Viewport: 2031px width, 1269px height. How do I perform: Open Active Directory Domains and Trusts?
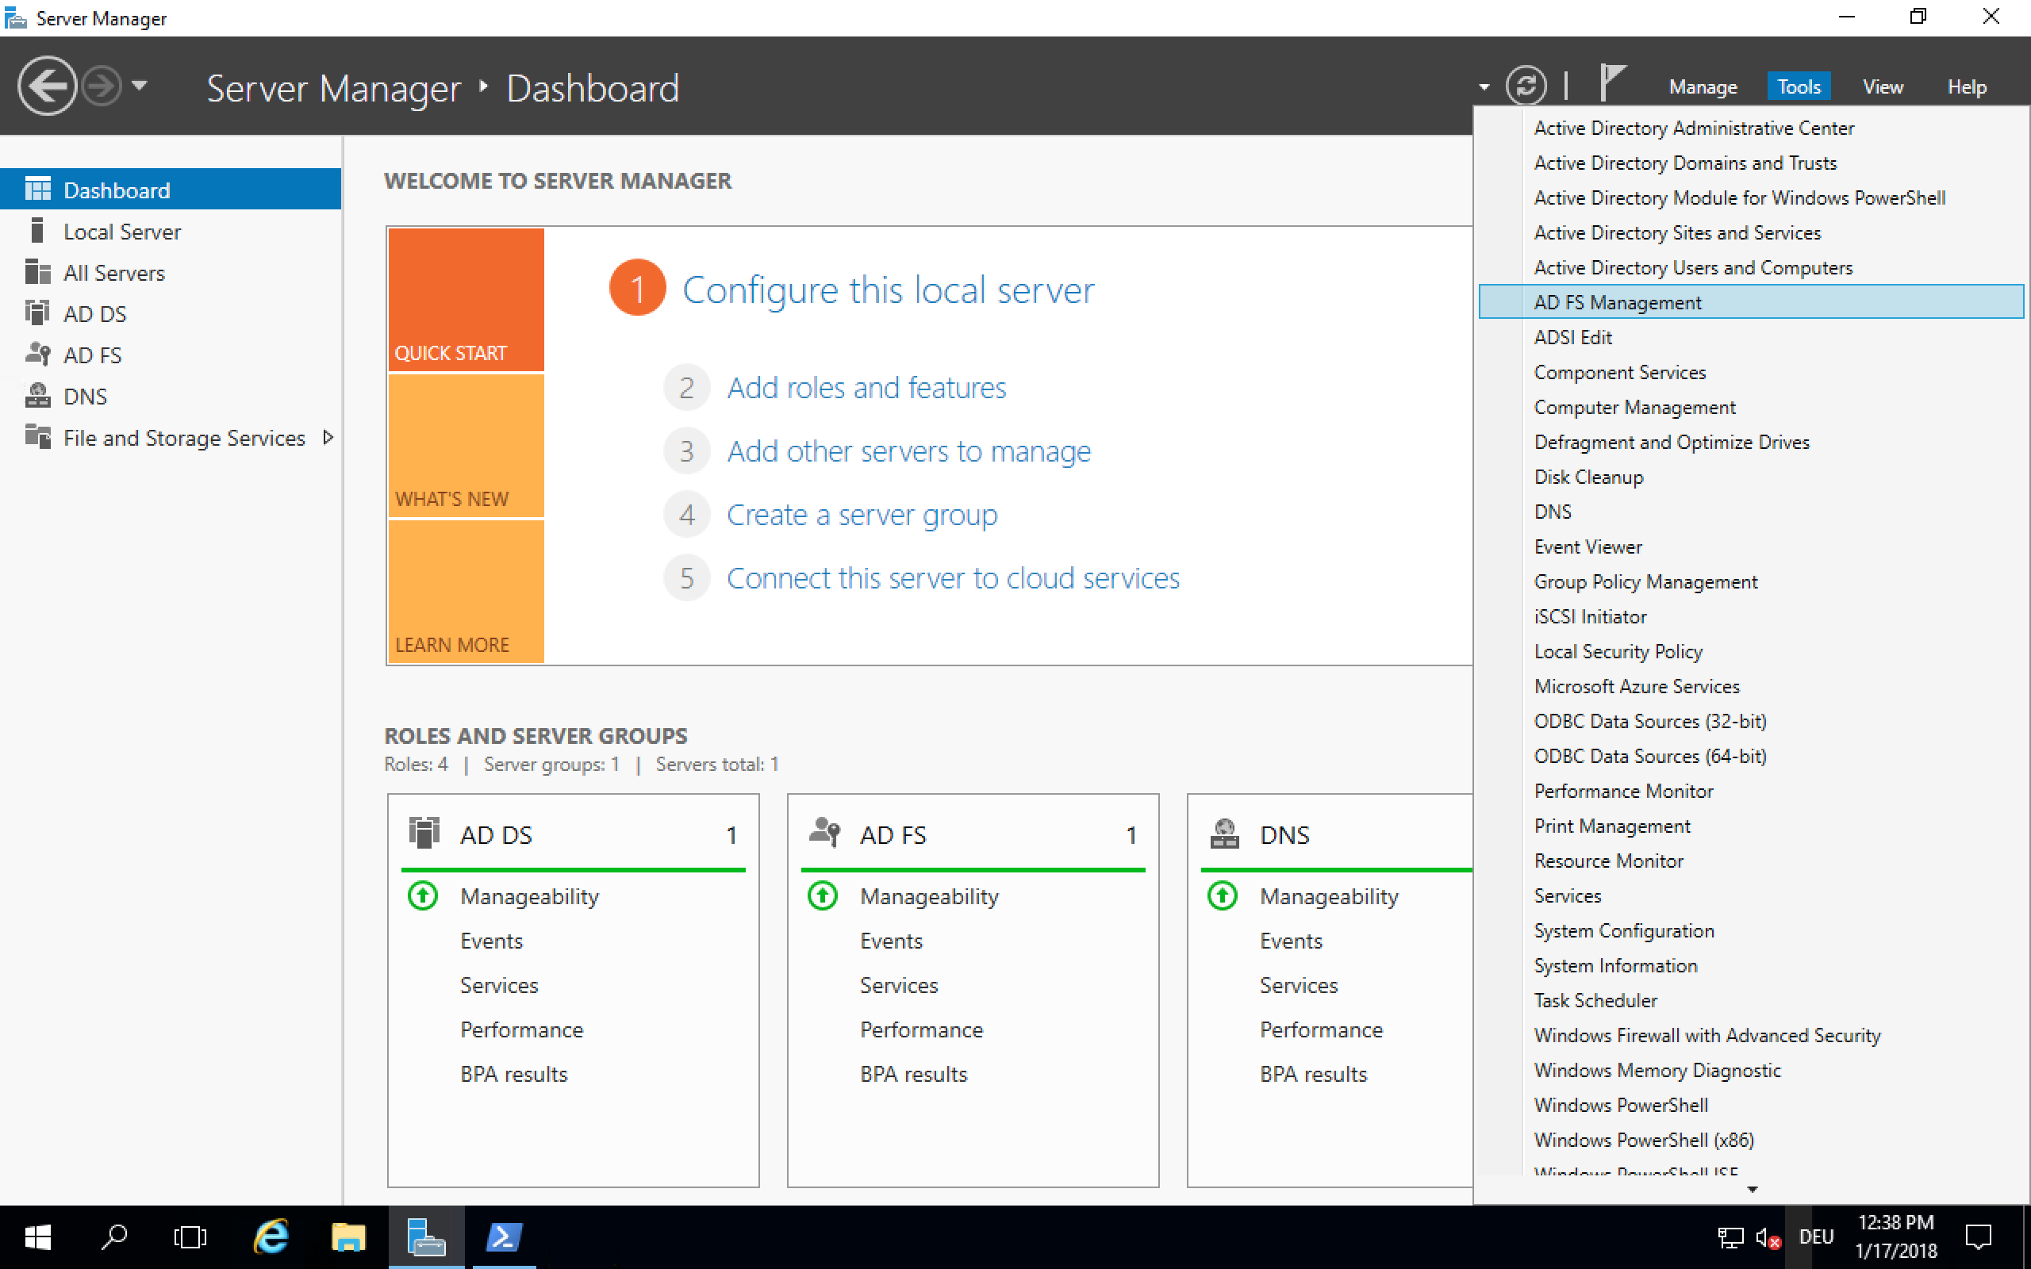(x=1751, y=163)
